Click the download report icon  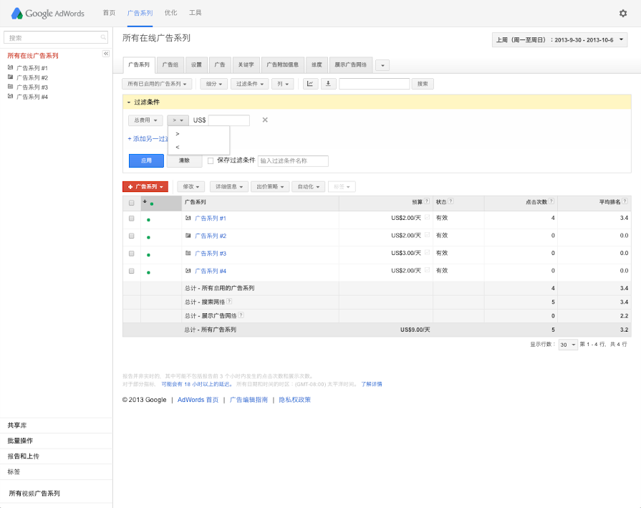328,84
